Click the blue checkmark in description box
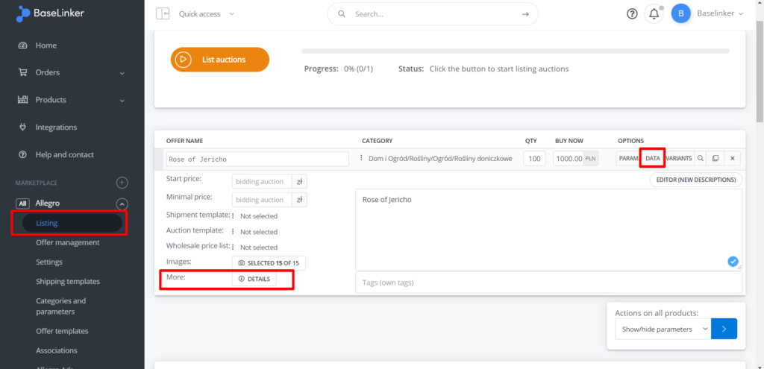 click(x=733, y=262)
